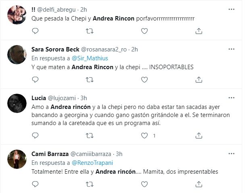
Task: Open more options on Lucia's tweet
Action: (231, 98)
